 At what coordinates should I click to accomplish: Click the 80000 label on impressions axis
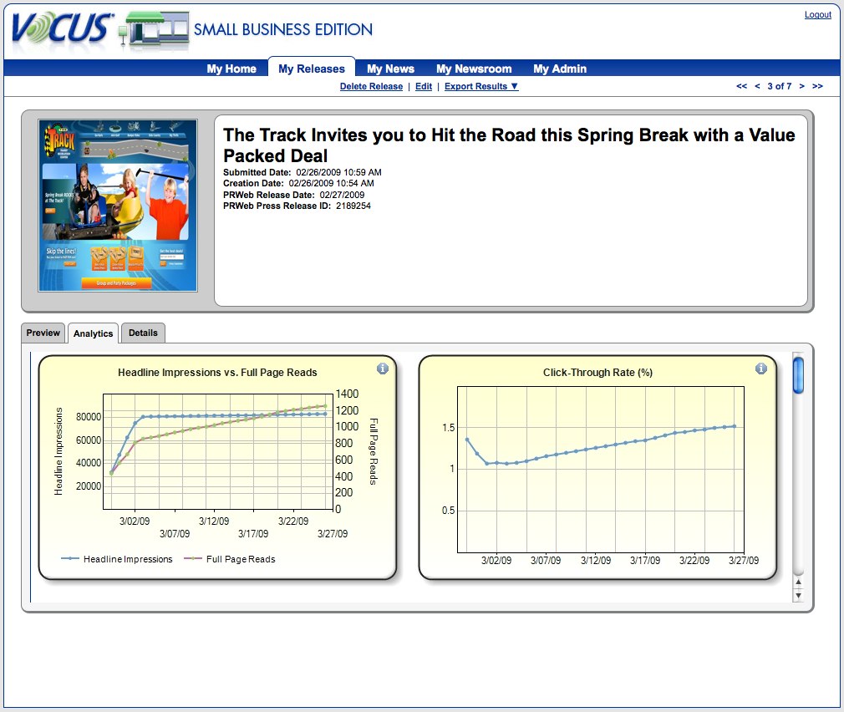[x=89, y=417]
